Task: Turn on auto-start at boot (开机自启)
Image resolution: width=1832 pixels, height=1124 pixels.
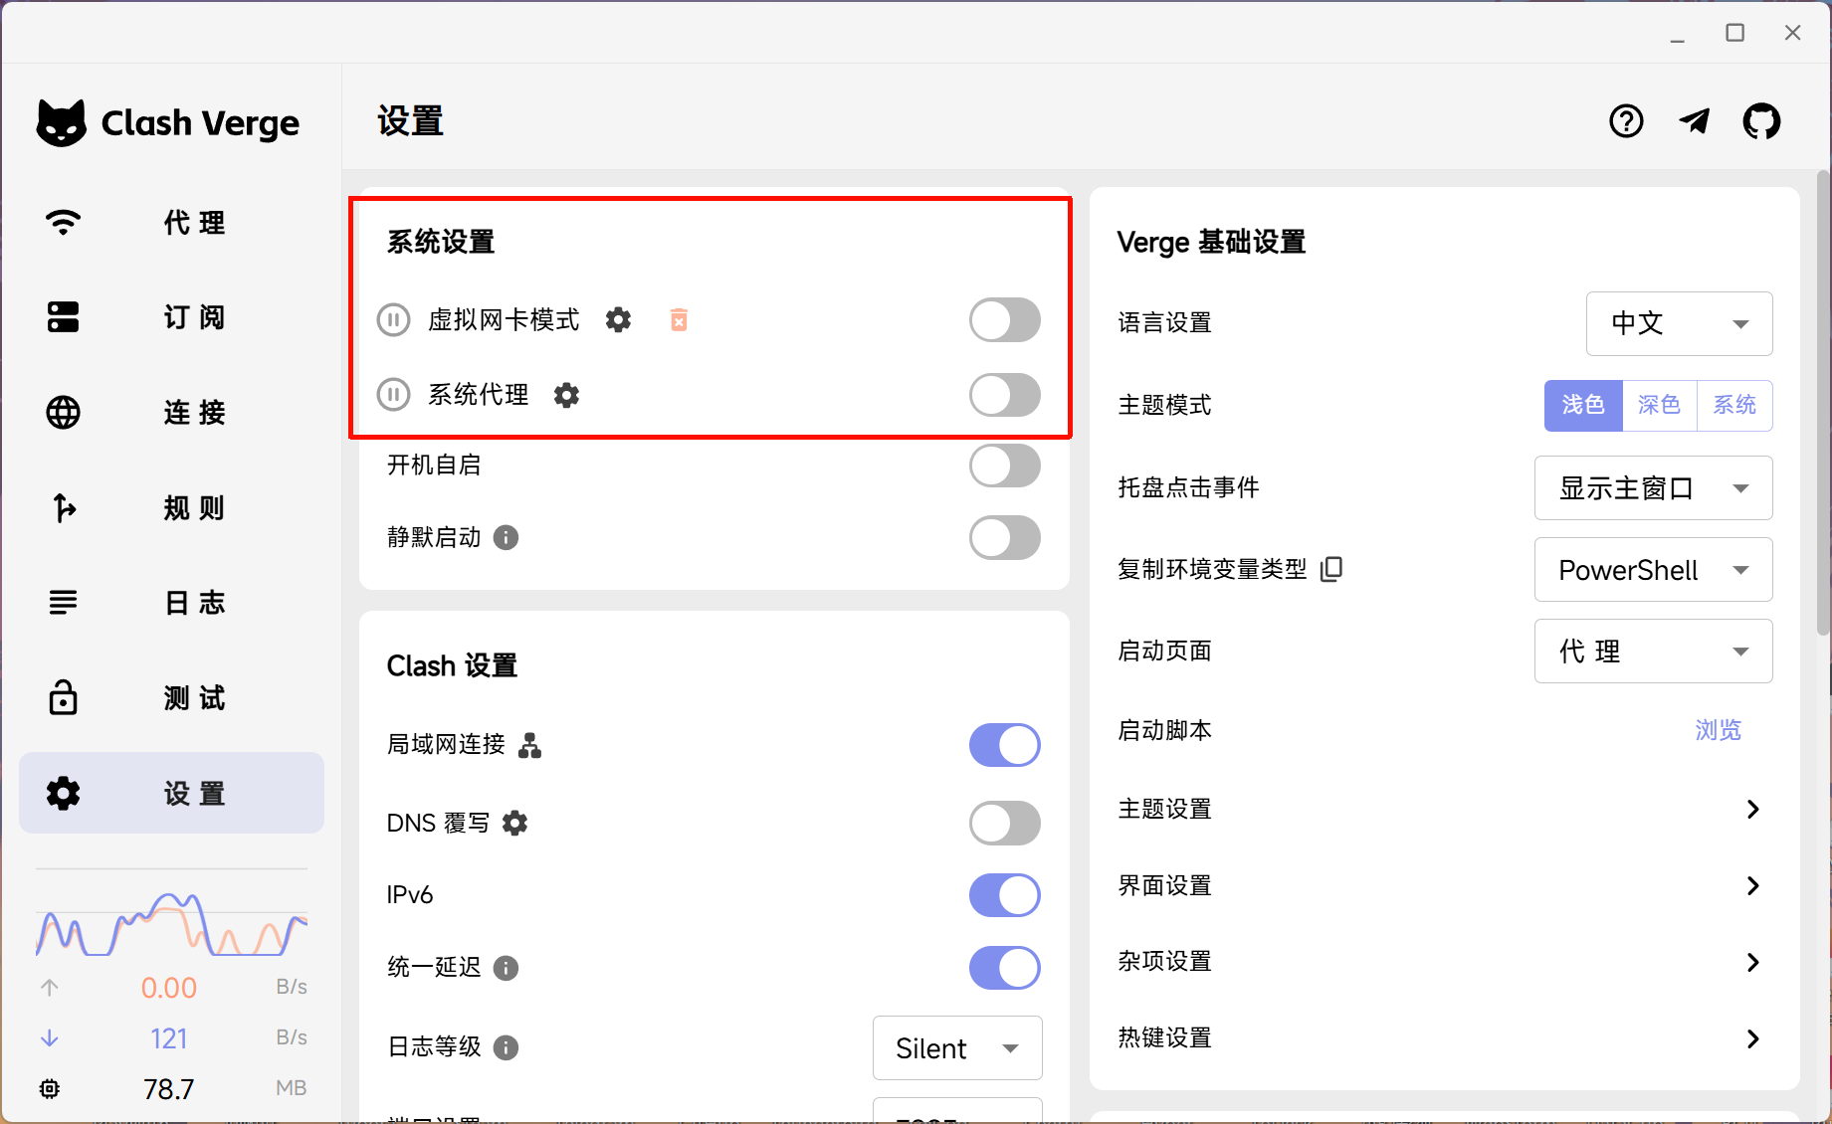Action: click(1004, 466)
